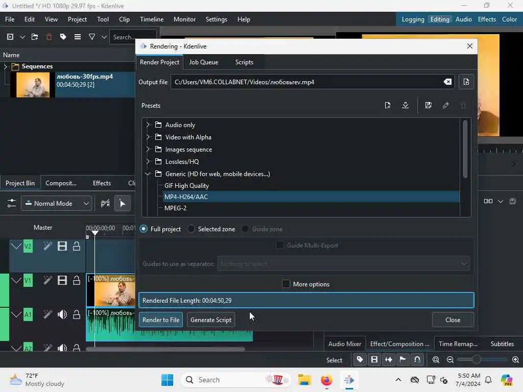Toggle timeline snapping magnet icon

(x=417, y=360)
